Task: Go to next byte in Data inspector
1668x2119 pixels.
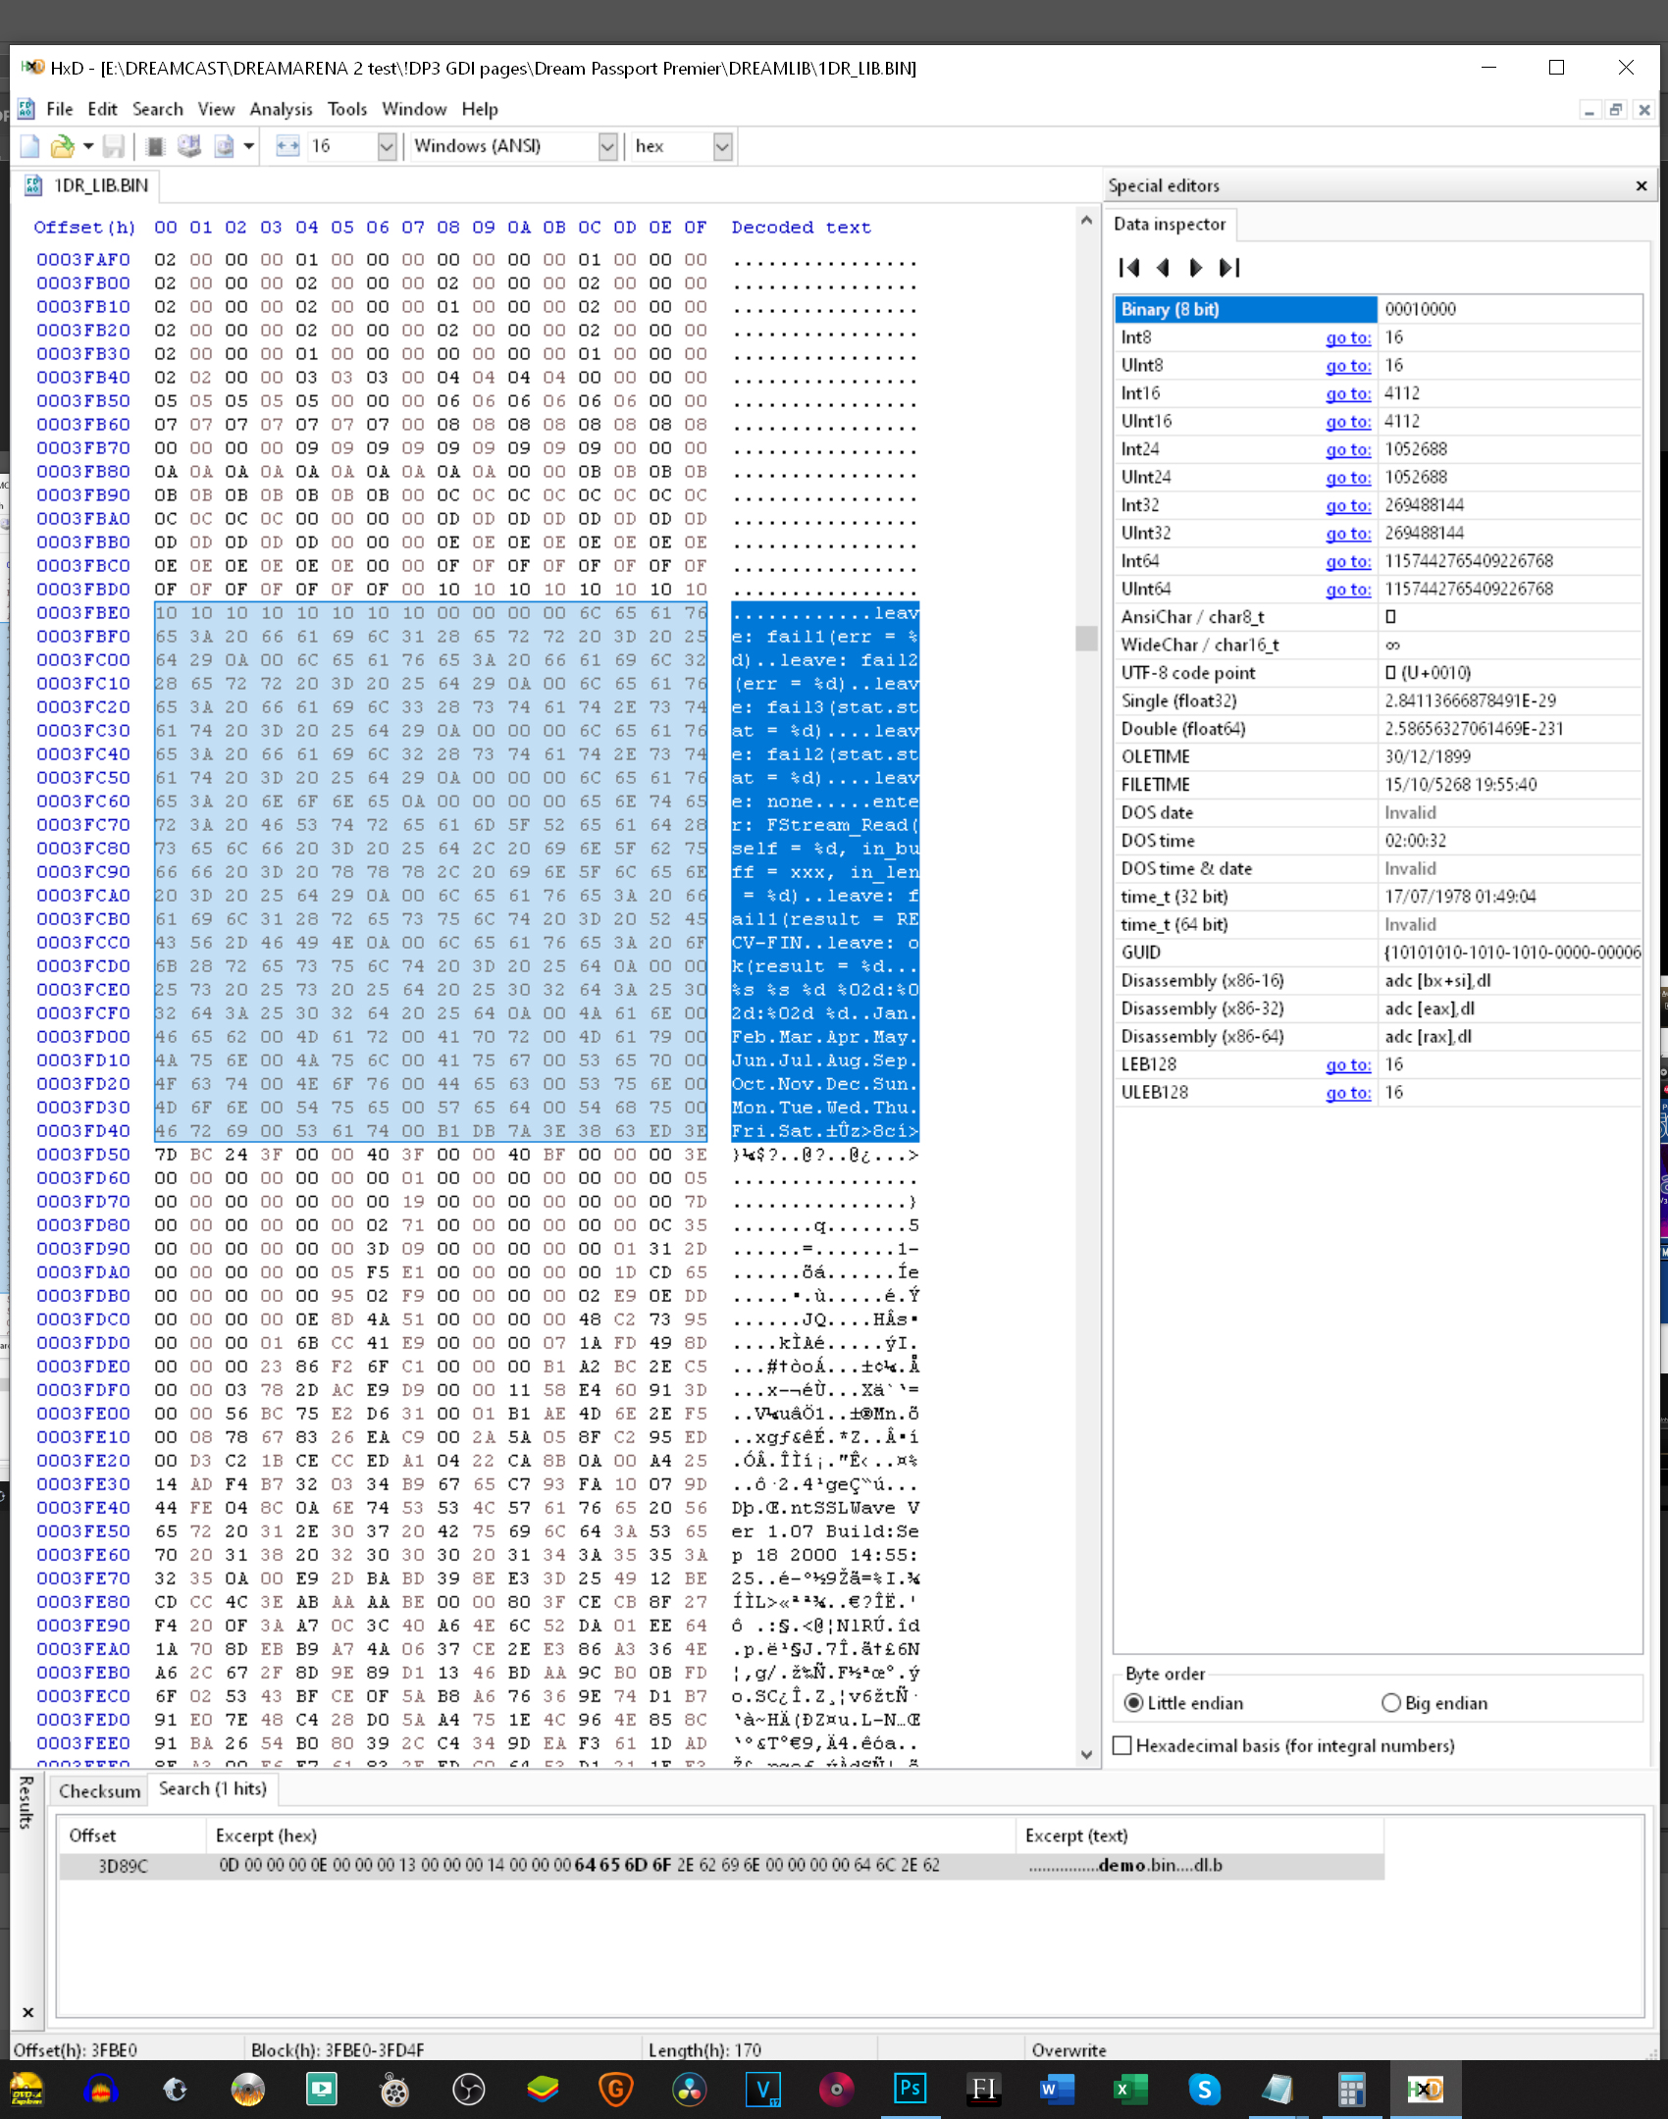Action: coord(1195,268)
